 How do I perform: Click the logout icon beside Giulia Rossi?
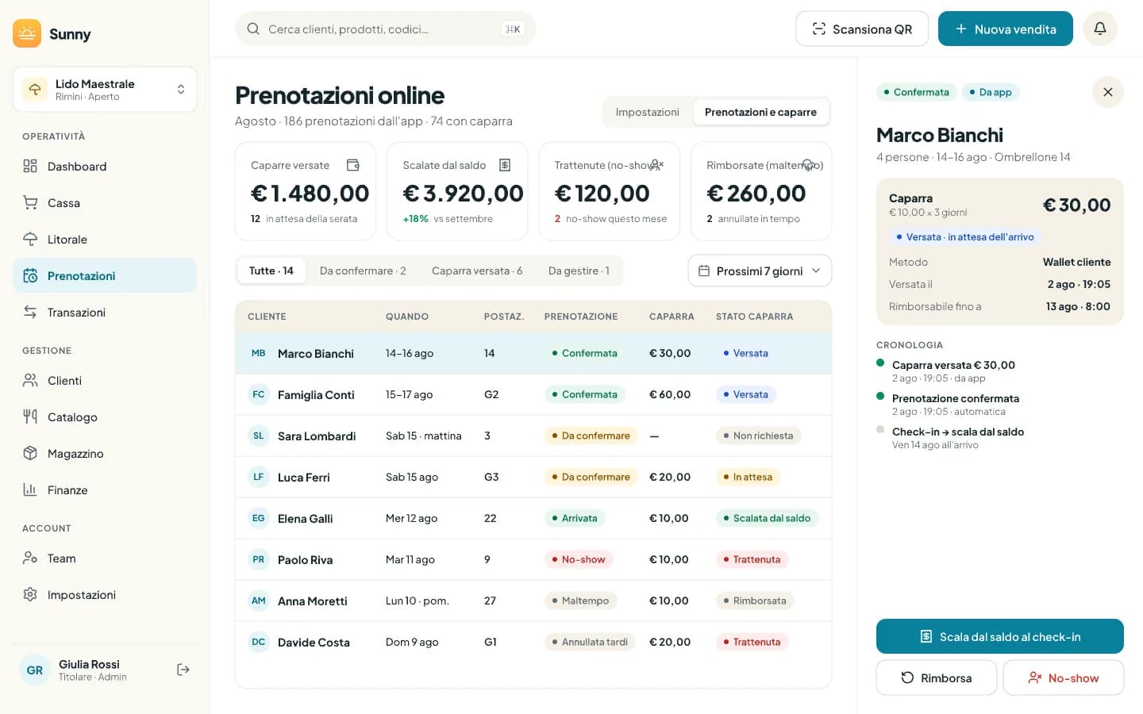(x=183, y=670)
